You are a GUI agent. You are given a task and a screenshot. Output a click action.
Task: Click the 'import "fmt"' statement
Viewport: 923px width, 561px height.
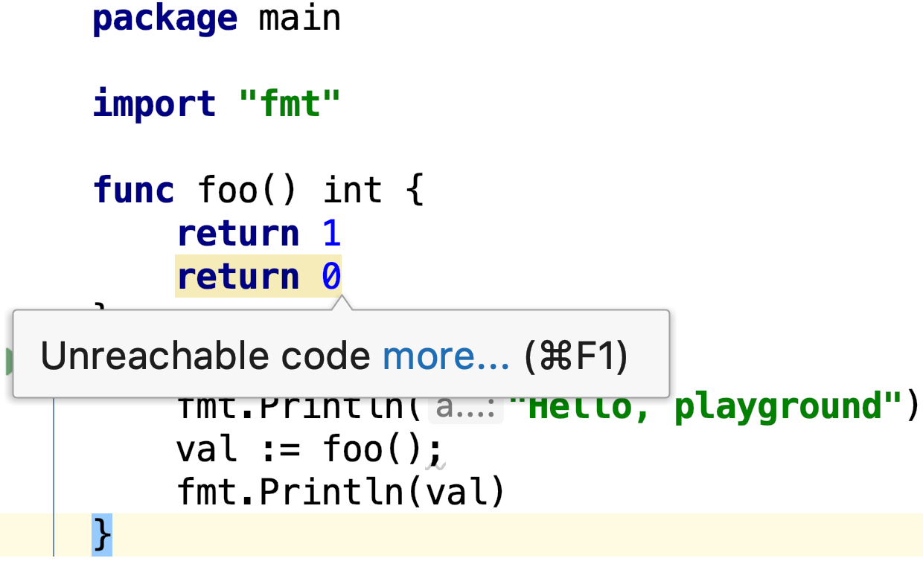(216, 103)
